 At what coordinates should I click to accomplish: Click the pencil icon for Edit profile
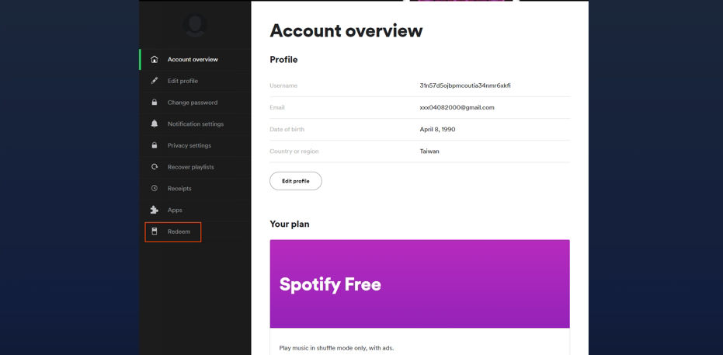(155, 81)
